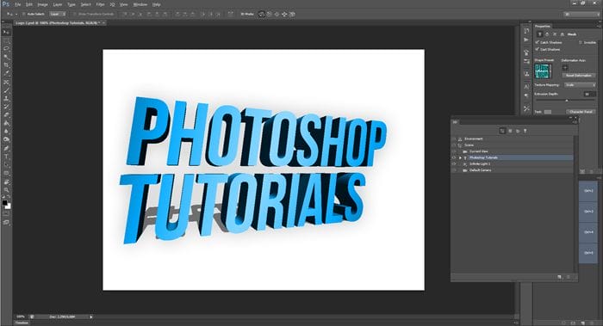Select the Move tool

(x=6, y=32)
